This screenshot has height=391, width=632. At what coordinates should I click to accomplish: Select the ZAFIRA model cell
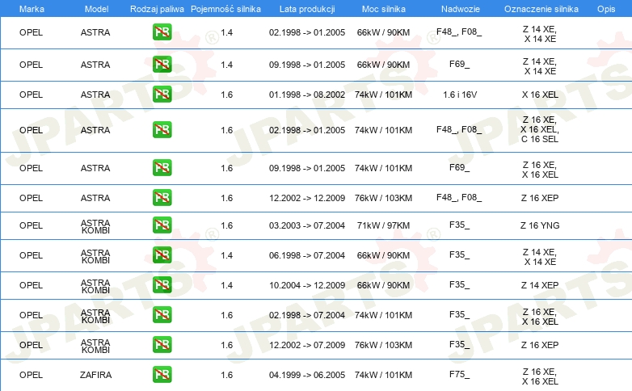(95, 375)
